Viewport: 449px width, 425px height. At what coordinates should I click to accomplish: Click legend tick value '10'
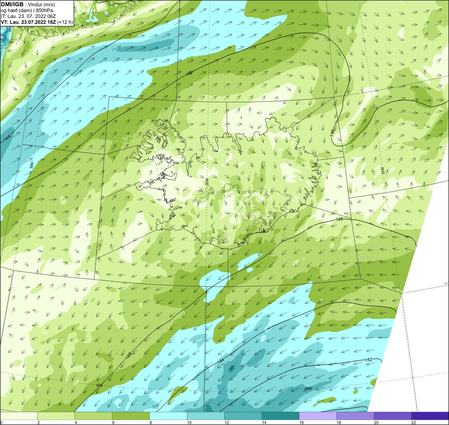coord(189,422)
